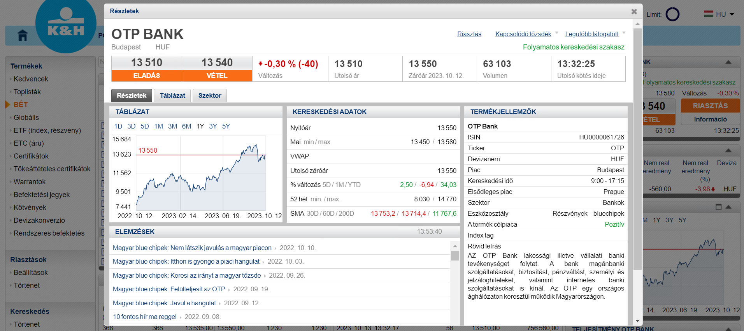Open the Legutóbb látogatott link
The height and width of the screenshot is (331, 744).
[592, 34]
